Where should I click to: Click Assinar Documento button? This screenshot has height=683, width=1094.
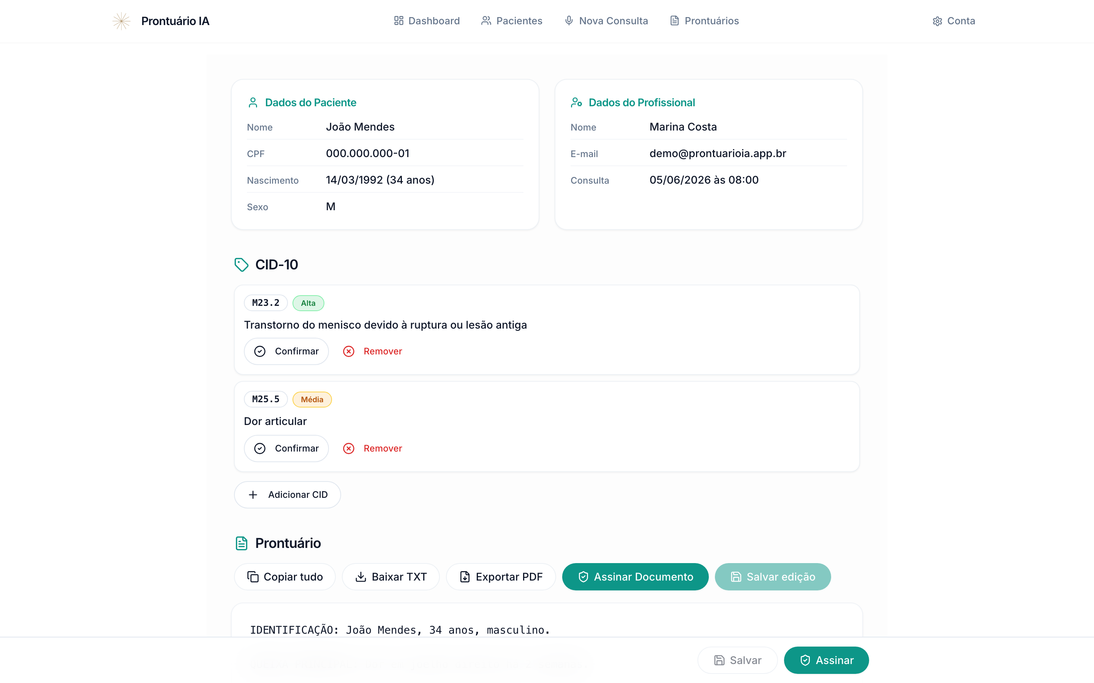(635, 577)
